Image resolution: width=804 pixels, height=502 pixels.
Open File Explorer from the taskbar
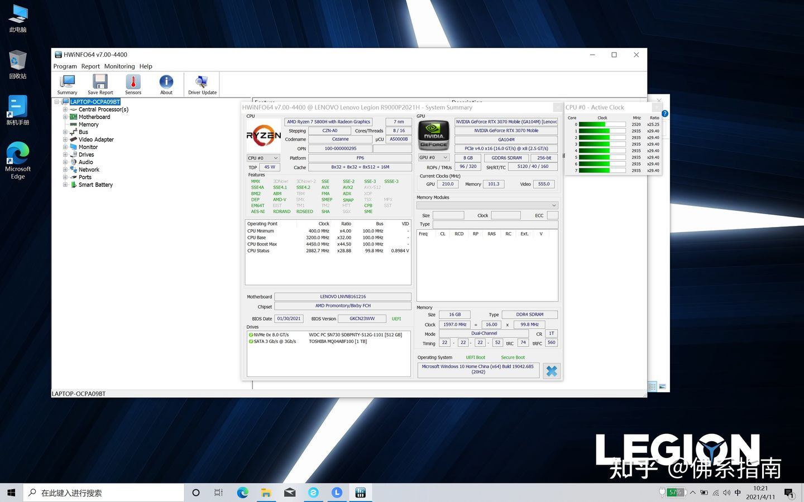coord(266,493)
